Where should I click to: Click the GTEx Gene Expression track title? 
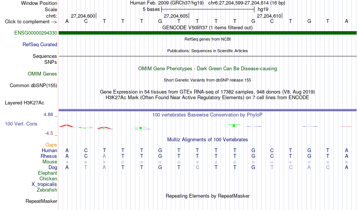207,92
